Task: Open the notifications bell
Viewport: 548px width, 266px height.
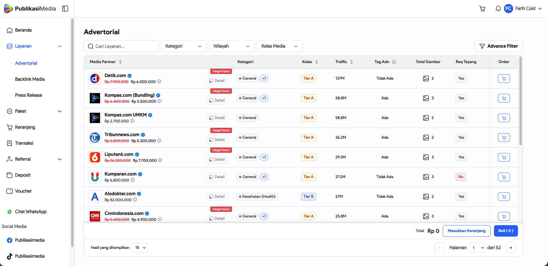Action: 498,9
